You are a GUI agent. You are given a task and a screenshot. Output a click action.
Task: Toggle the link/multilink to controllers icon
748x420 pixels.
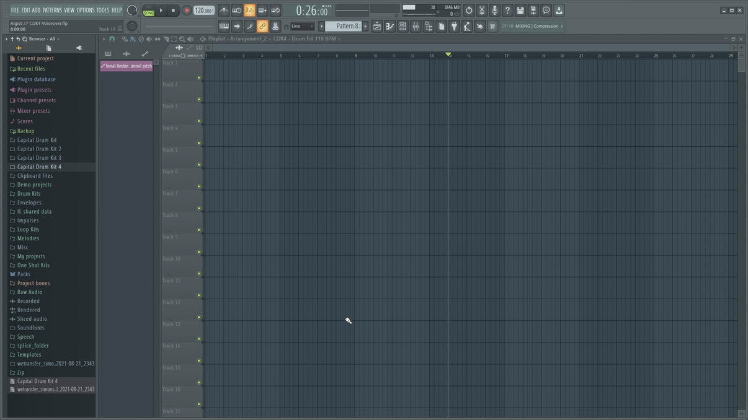(x=262, y=26)
